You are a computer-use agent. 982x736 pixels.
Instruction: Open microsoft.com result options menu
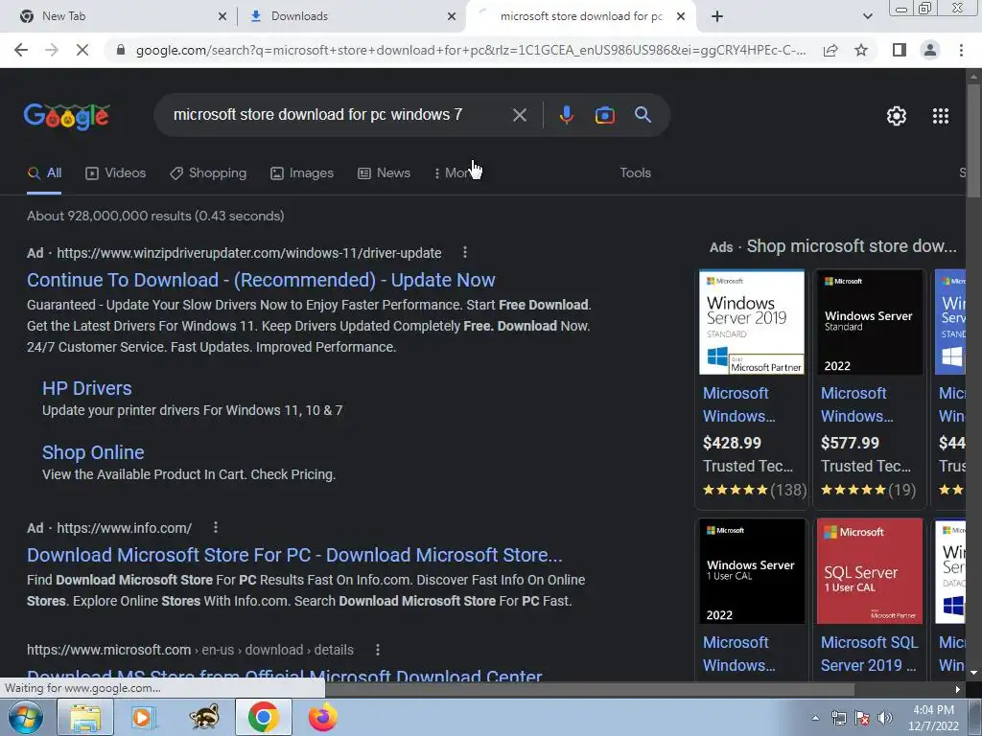pos(378,650)
